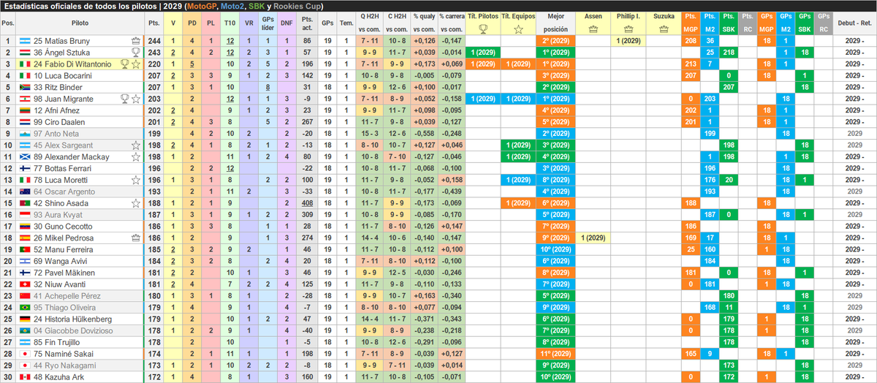Select pilot name 97 Anto Neta

pos(57,134)
